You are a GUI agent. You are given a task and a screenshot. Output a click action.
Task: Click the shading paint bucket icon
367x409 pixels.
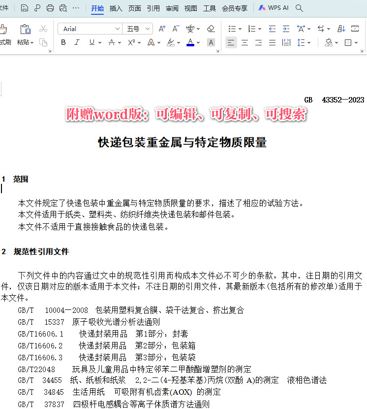coord(329,42)
